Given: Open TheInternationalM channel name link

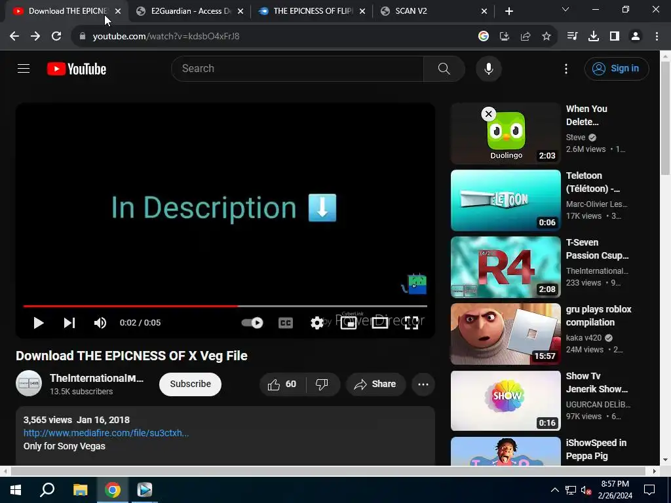Looking at the screenshot, I should pyautogui.click(x=97, y=378).
